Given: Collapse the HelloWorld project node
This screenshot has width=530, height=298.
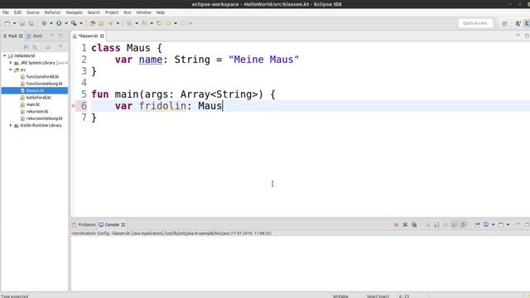Looking at the screenshot, I should tap(5, 55).
